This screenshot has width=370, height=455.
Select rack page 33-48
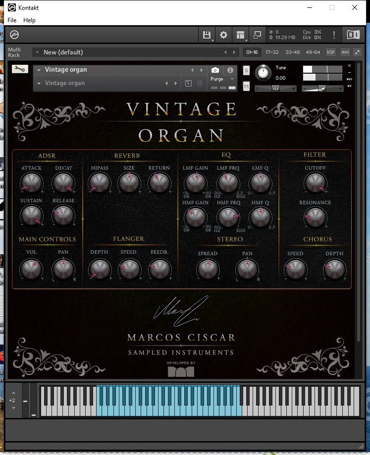point(292,52)
